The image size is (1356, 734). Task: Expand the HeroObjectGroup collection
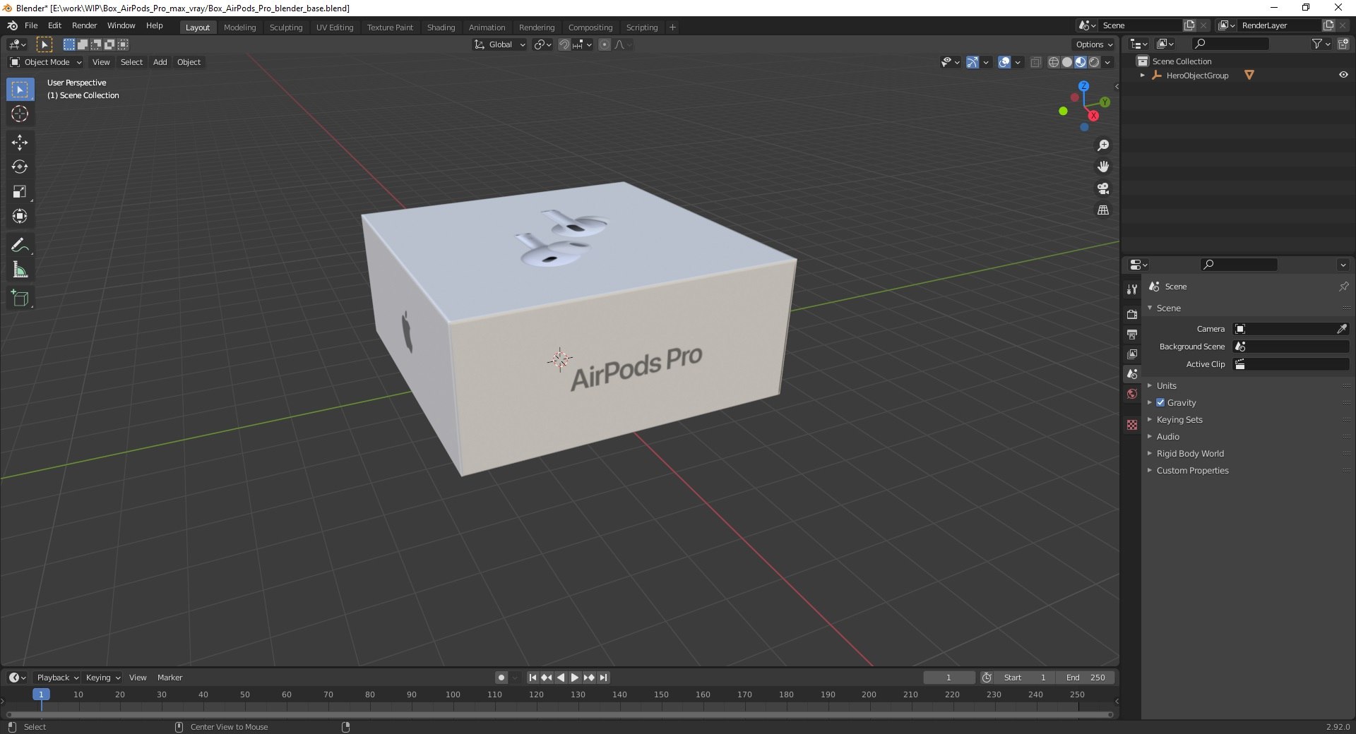click(1142, 75)
